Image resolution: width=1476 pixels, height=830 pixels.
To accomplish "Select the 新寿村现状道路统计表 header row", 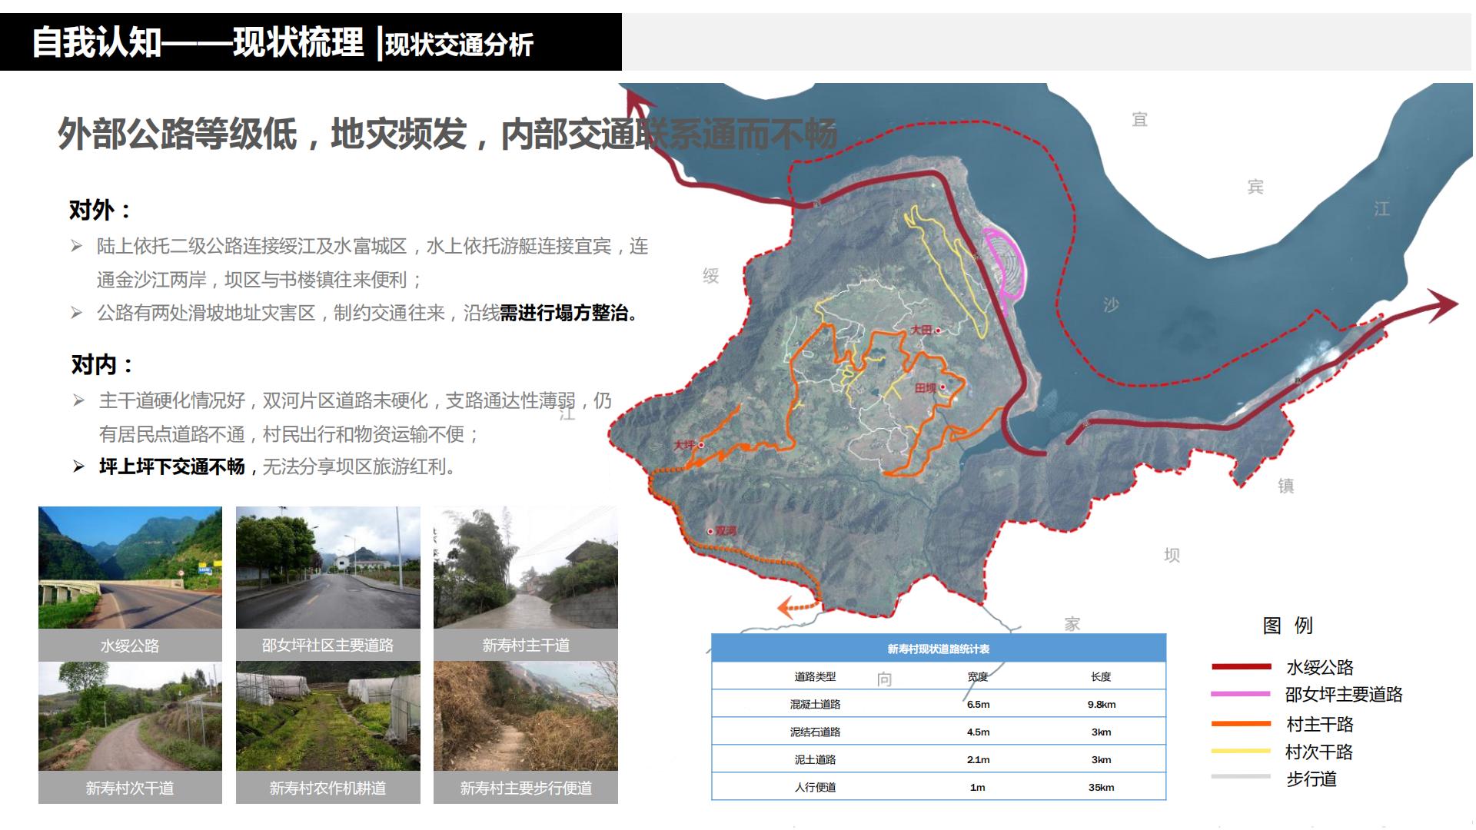I will pos(937,648).
